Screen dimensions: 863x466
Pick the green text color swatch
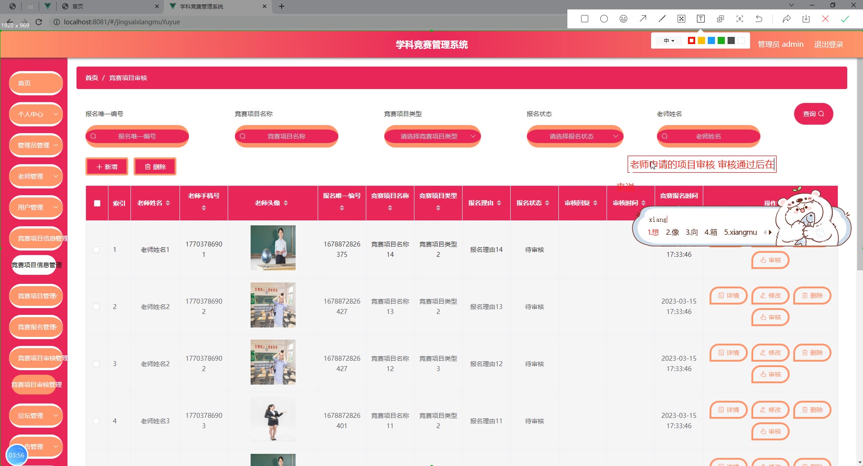(721, 41)
